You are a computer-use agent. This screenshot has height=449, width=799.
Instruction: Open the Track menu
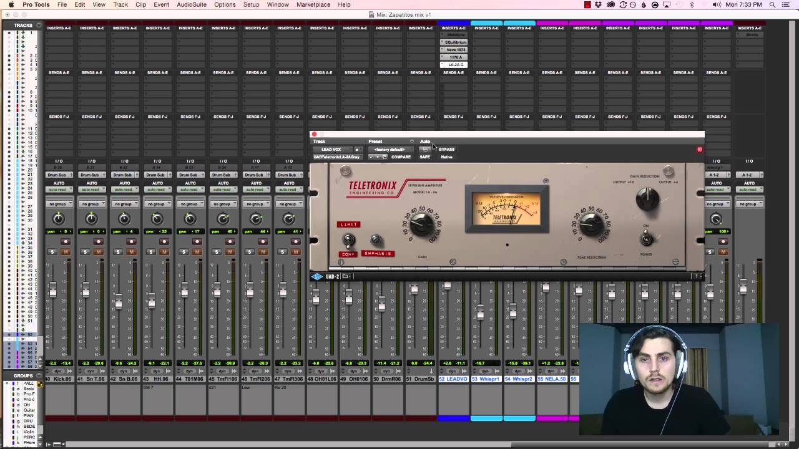click(x=120, y=4)
